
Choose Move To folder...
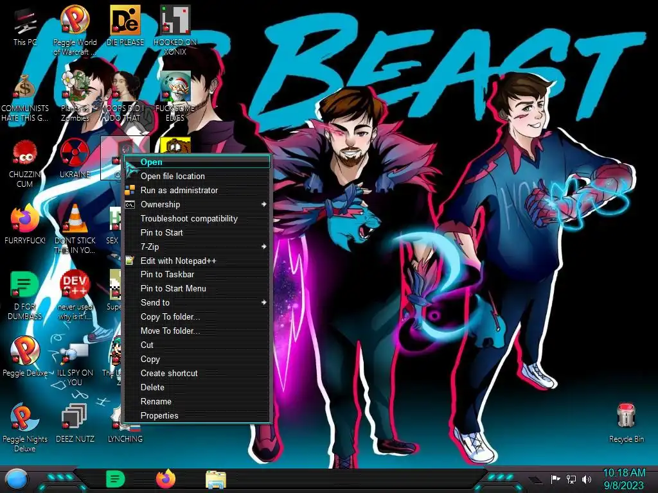[197, 331]
